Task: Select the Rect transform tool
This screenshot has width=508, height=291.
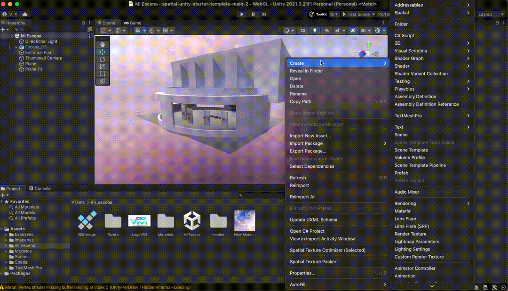Action: (x=103, y=74)
